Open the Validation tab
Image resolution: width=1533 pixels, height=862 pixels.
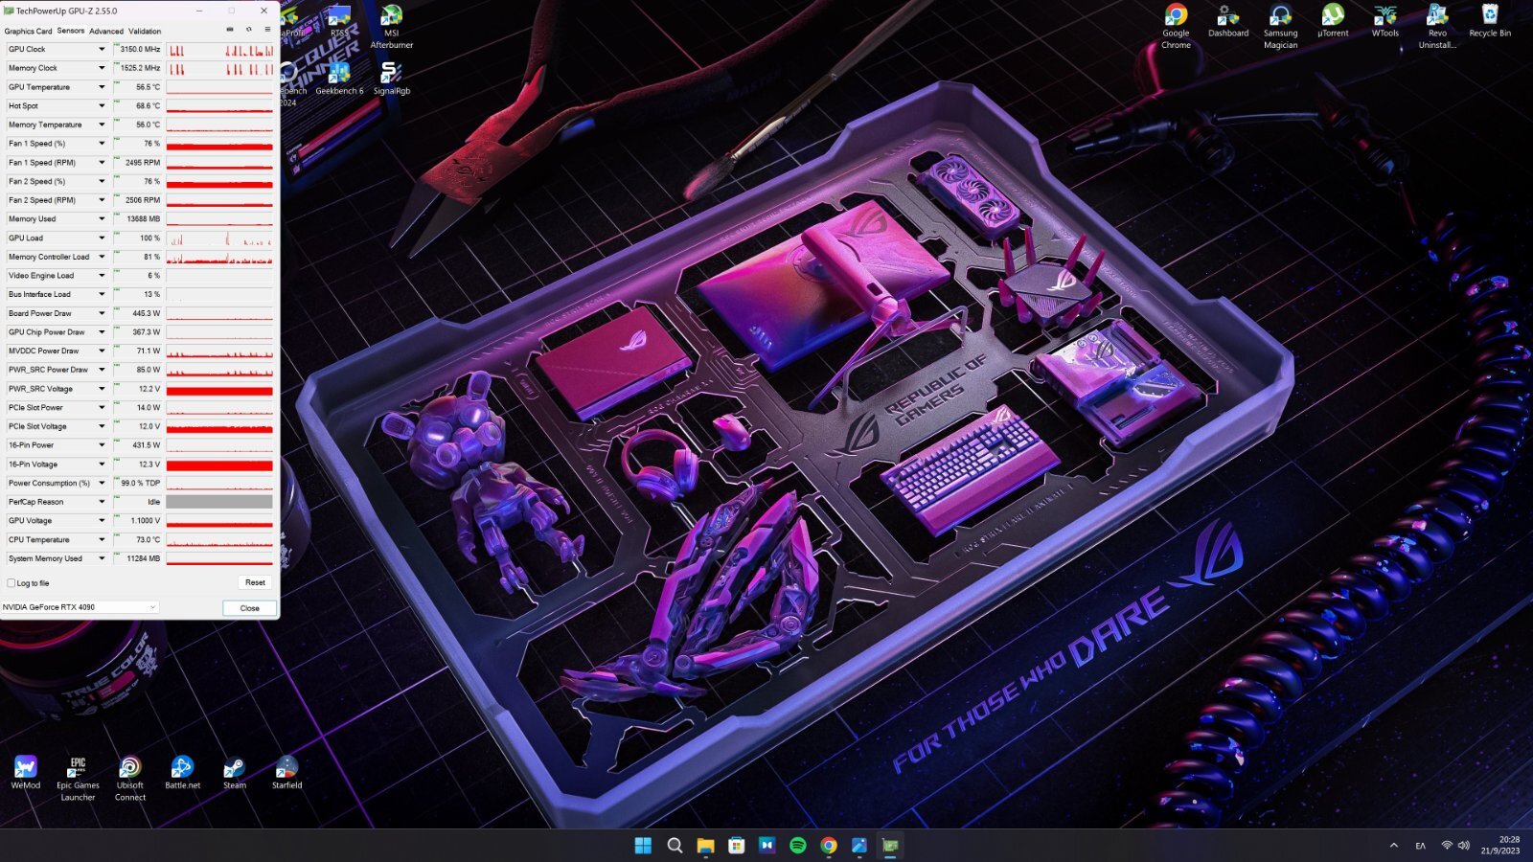[x=145, y=31]
